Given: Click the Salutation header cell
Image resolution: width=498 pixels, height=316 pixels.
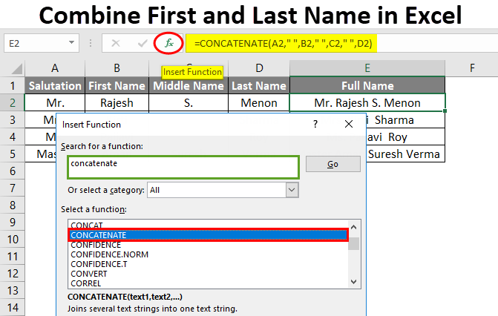Looking at the screenshot, I should coord(55,86).
